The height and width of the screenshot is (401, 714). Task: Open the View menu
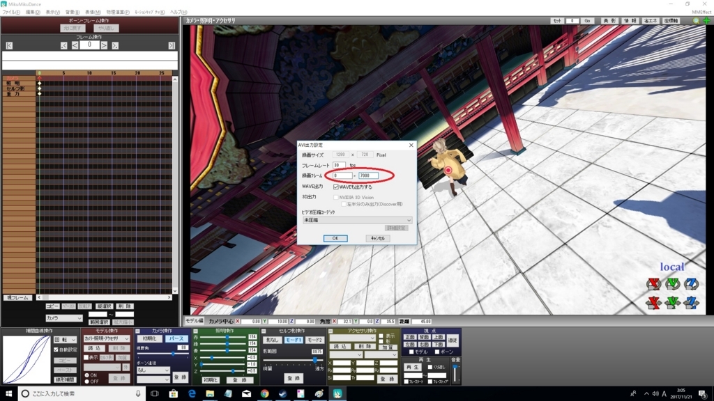pos(52,13)
